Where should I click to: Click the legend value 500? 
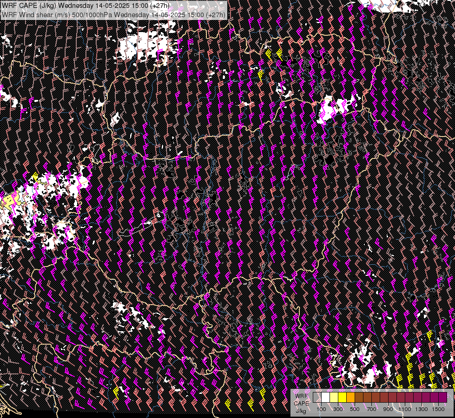pyautogui.click(x=355, y=409)
